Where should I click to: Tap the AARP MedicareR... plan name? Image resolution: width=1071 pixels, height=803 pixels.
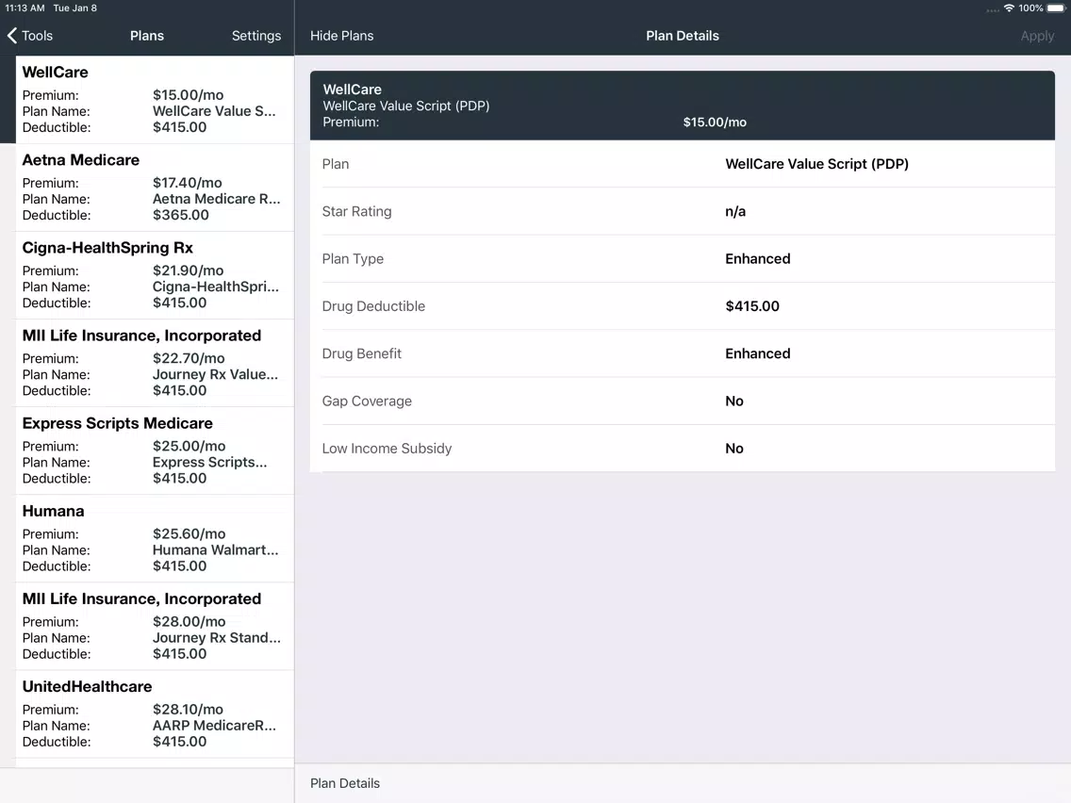click(x=214, y=726)
